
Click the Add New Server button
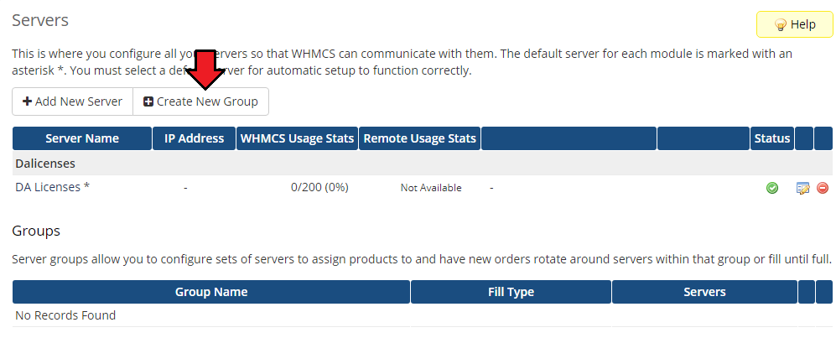72,101
